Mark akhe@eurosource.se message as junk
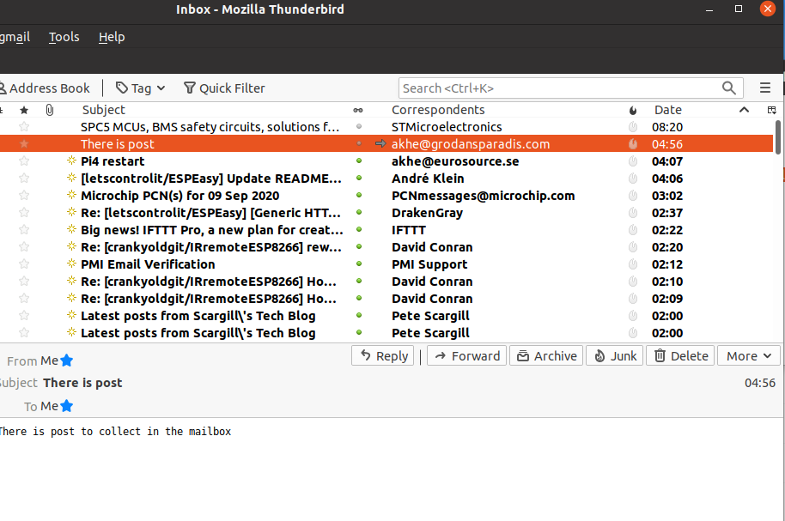 [633, 161]
